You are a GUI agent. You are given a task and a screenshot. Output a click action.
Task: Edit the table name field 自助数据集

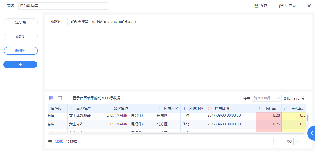[x=63, y=6]
